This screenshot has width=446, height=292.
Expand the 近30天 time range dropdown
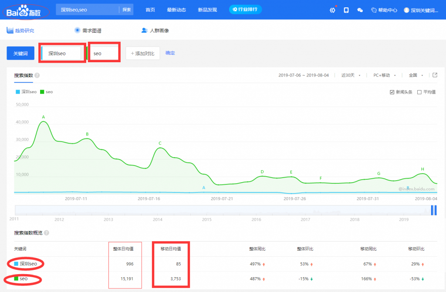[x=351, y=75]
